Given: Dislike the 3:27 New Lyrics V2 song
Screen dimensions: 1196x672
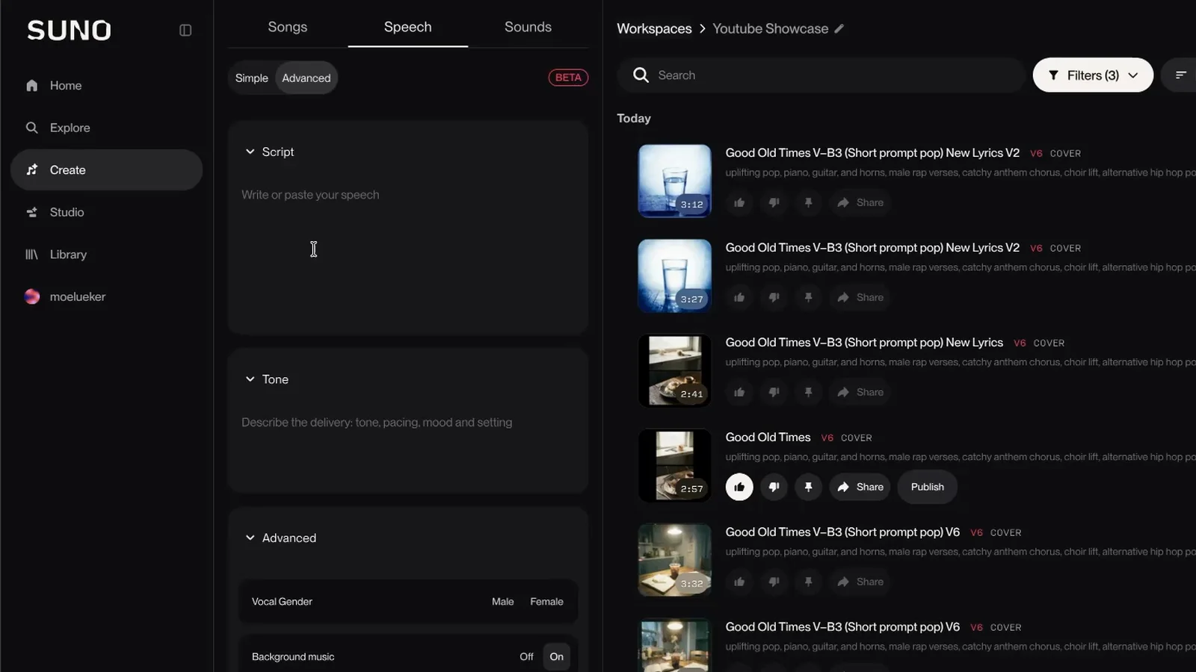Looking at the screenshot, I should click(774, 298).
